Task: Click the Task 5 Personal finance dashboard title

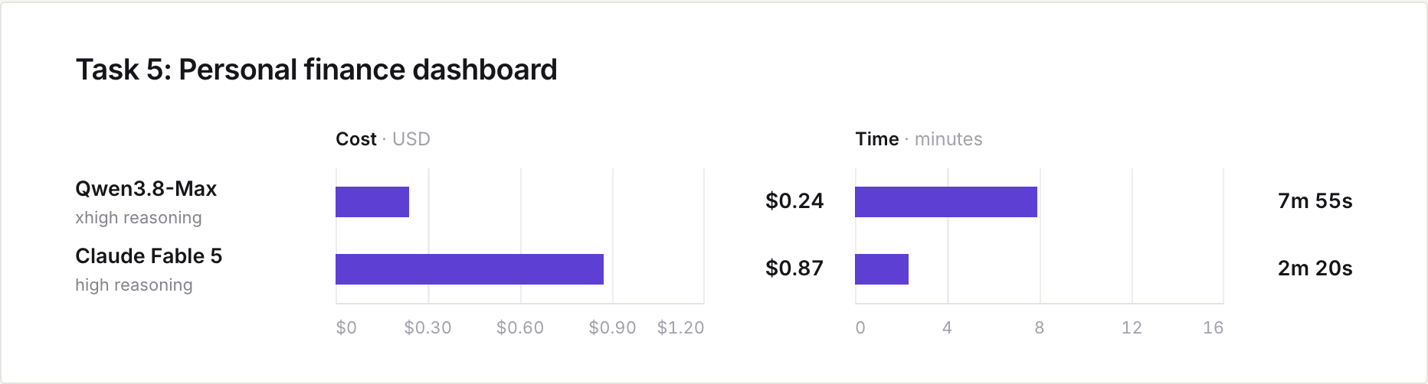Action: (316, 70)
